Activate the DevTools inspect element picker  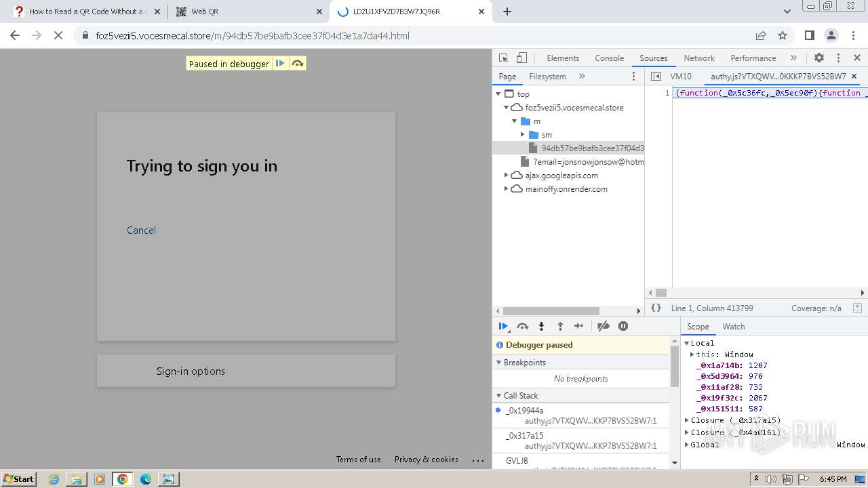[503, 58]
